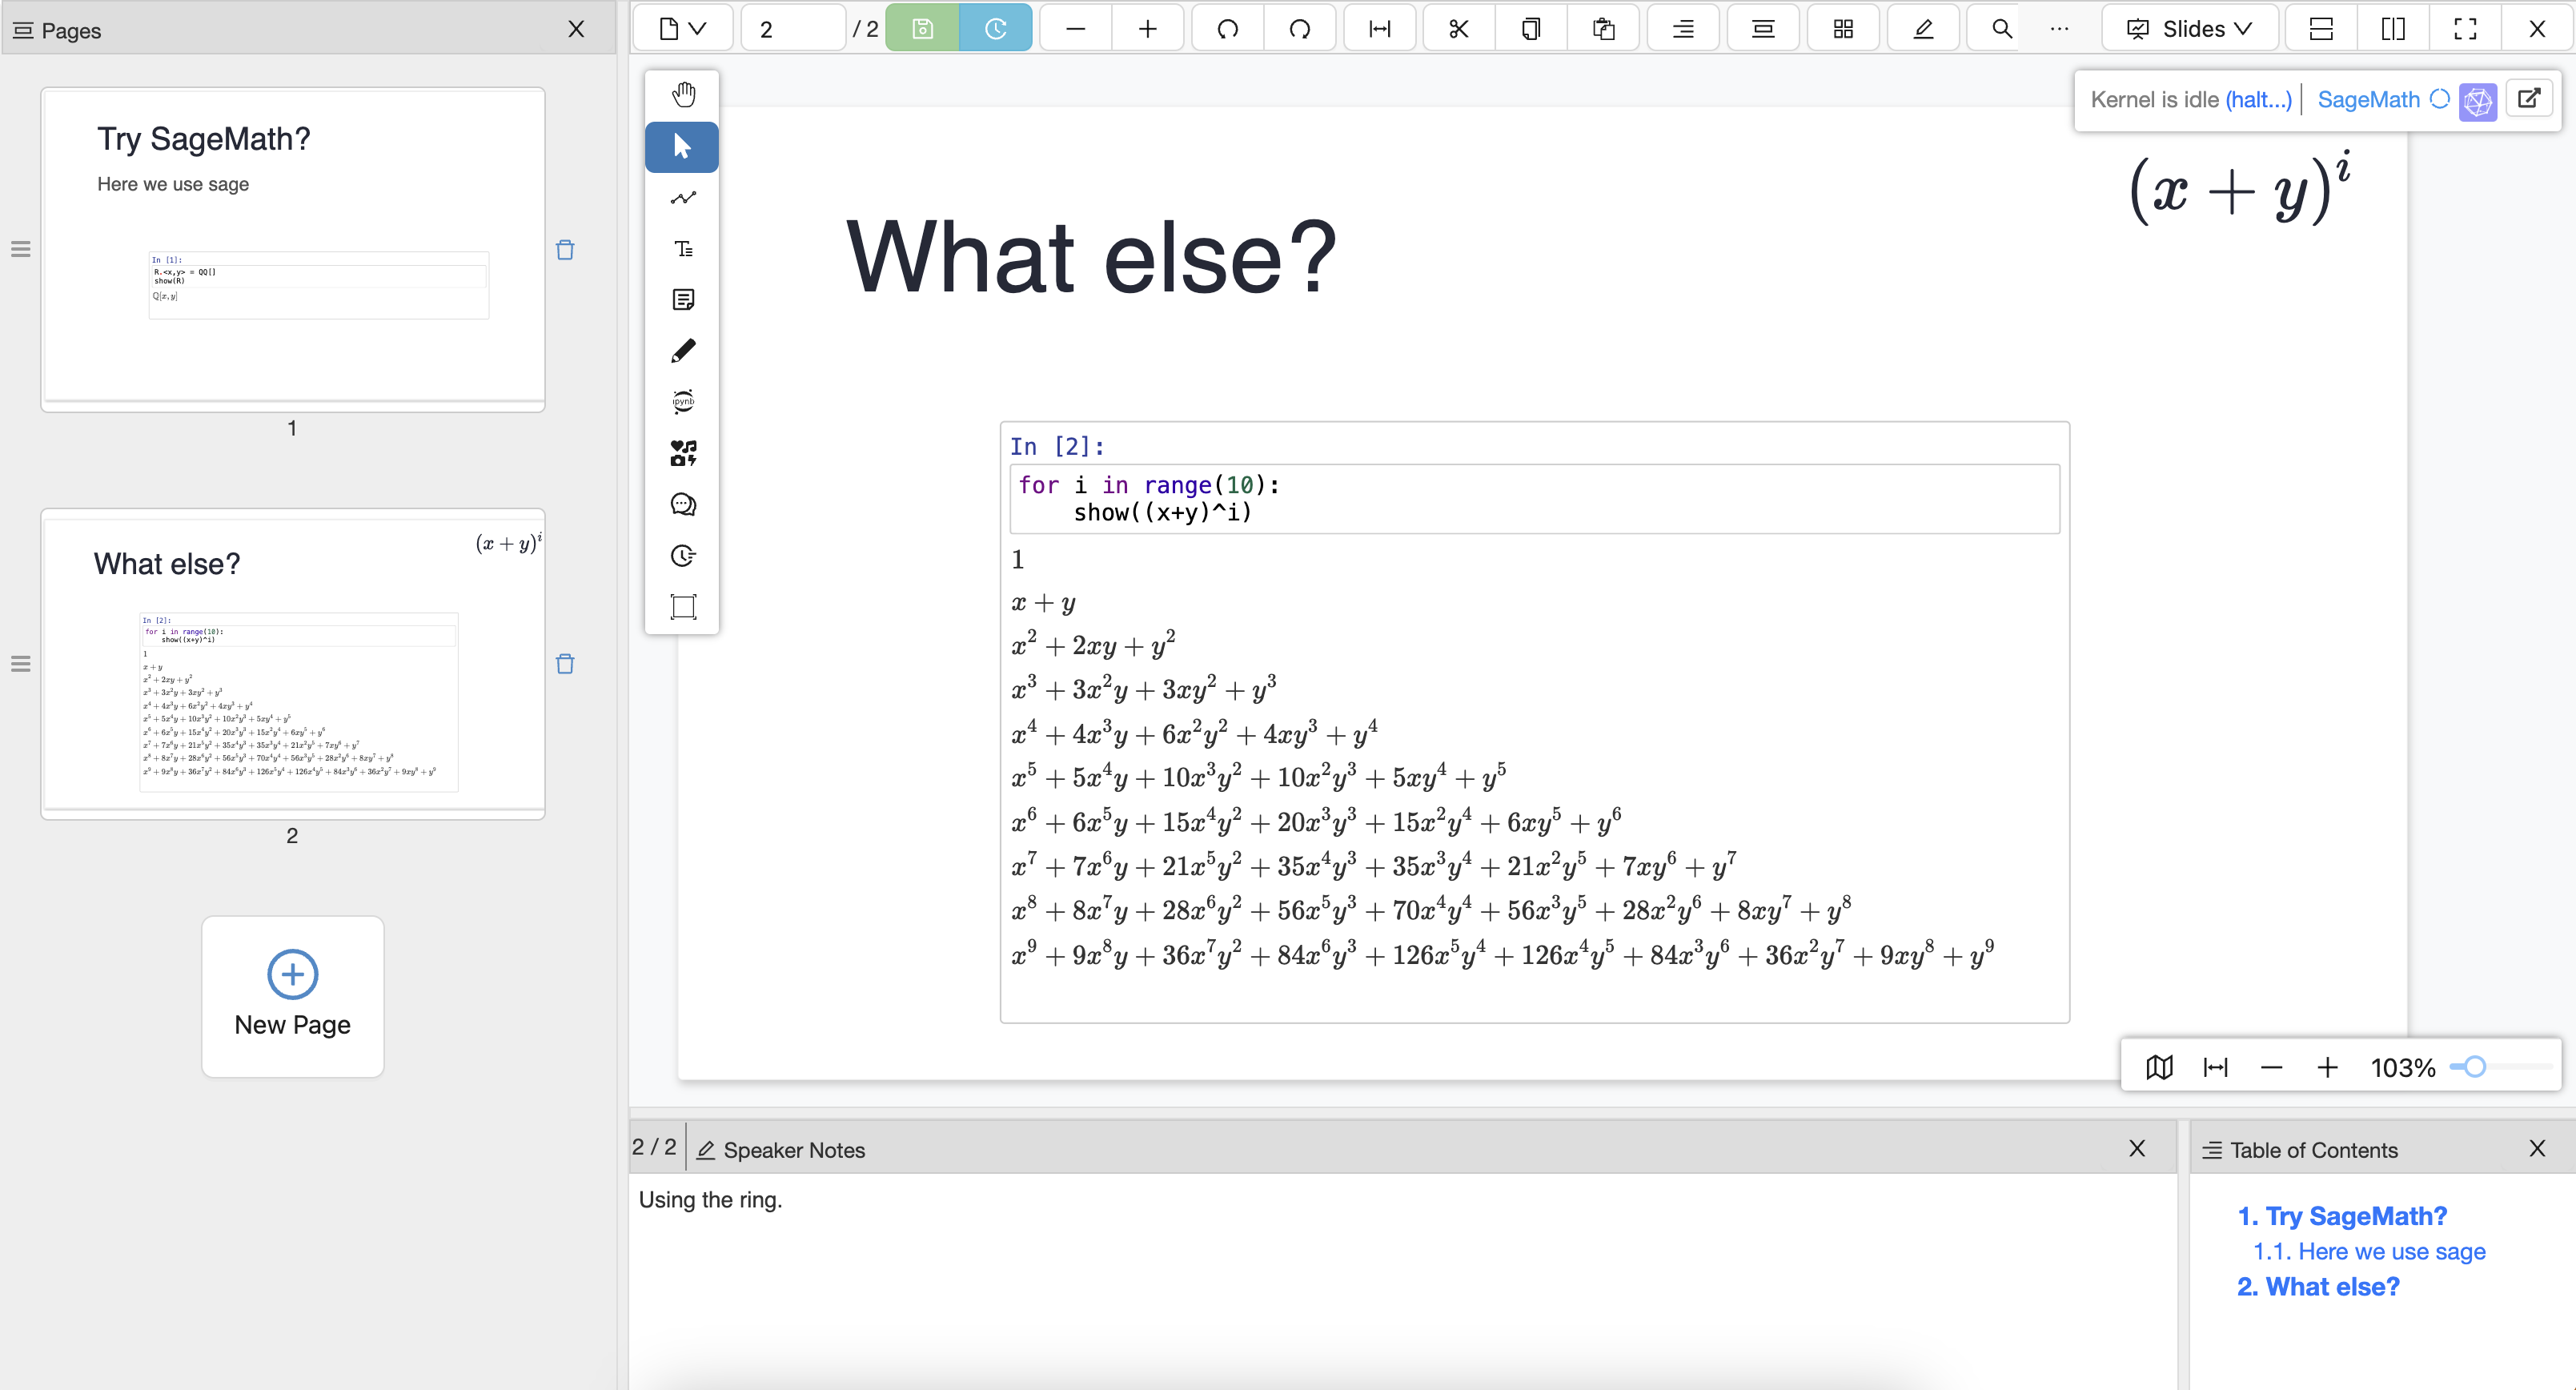Adjust the 103% zoom slider
Viewport: 2576px width, 1390px height.
tap(2474, 1067)
